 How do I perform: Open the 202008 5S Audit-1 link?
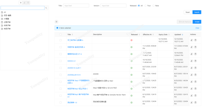74,68
